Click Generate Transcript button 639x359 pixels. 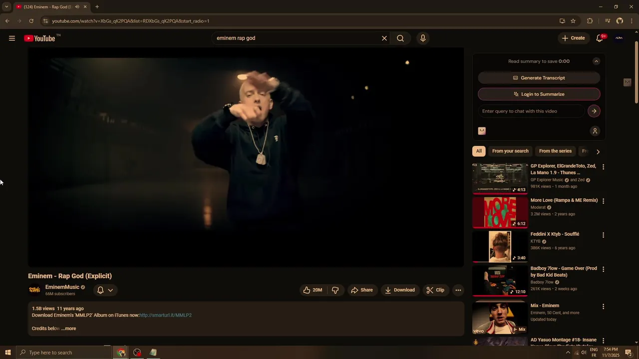point(539,78)
